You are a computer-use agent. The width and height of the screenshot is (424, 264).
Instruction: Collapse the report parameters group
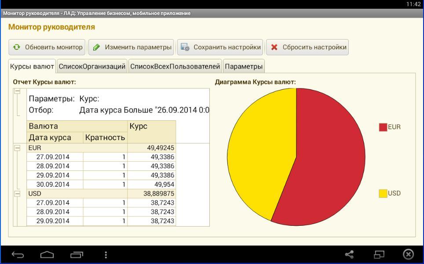17,91
